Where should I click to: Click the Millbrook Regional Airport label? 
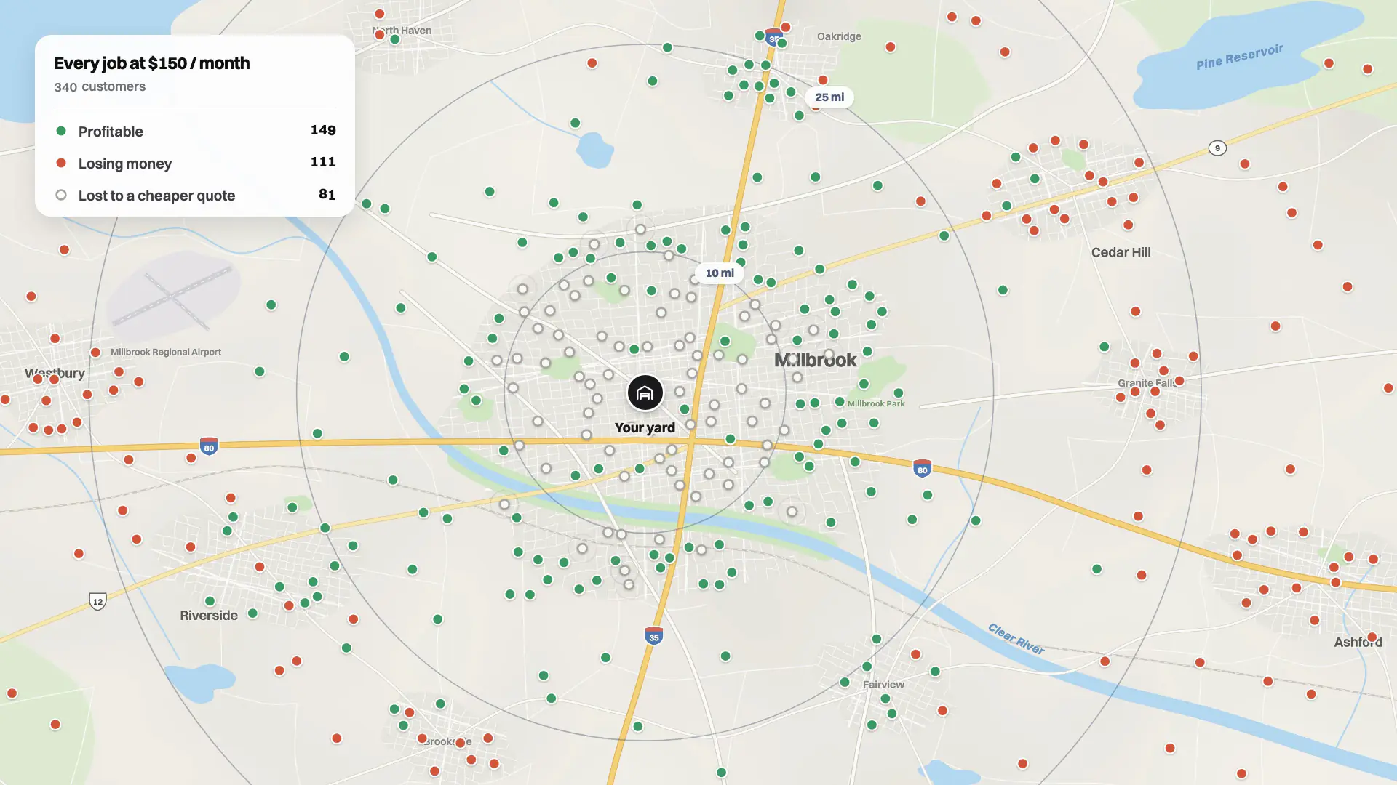[x=166, y=352]
